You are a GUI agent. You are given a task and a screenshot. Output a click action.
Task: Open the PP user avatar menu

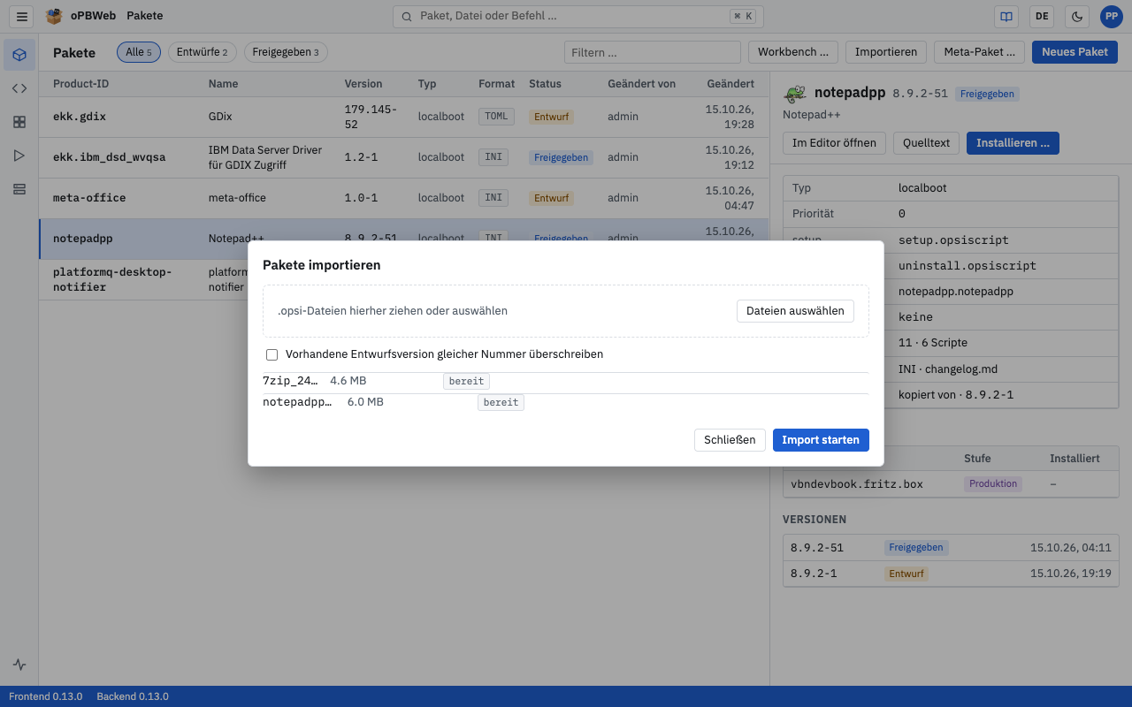[1111, 16]
